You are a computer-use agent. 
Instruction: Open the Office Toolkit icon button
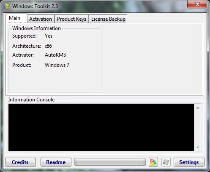click(x=153, y=162)
